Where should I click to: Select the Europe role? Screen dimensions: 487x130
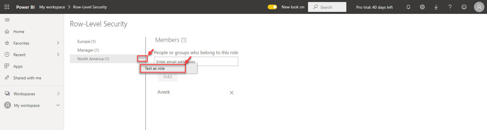(x=86, y=41)
